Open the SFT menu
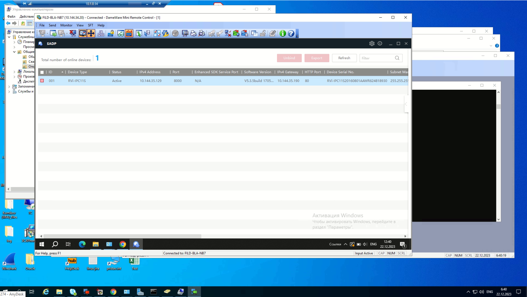The height and width of the screenshot is (297, 527). [90, 25]
